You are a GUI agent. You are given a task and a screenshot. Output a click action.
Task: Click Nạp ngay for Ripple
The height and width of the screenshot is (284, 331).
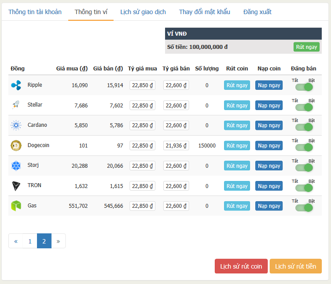(x=269, y=85)
